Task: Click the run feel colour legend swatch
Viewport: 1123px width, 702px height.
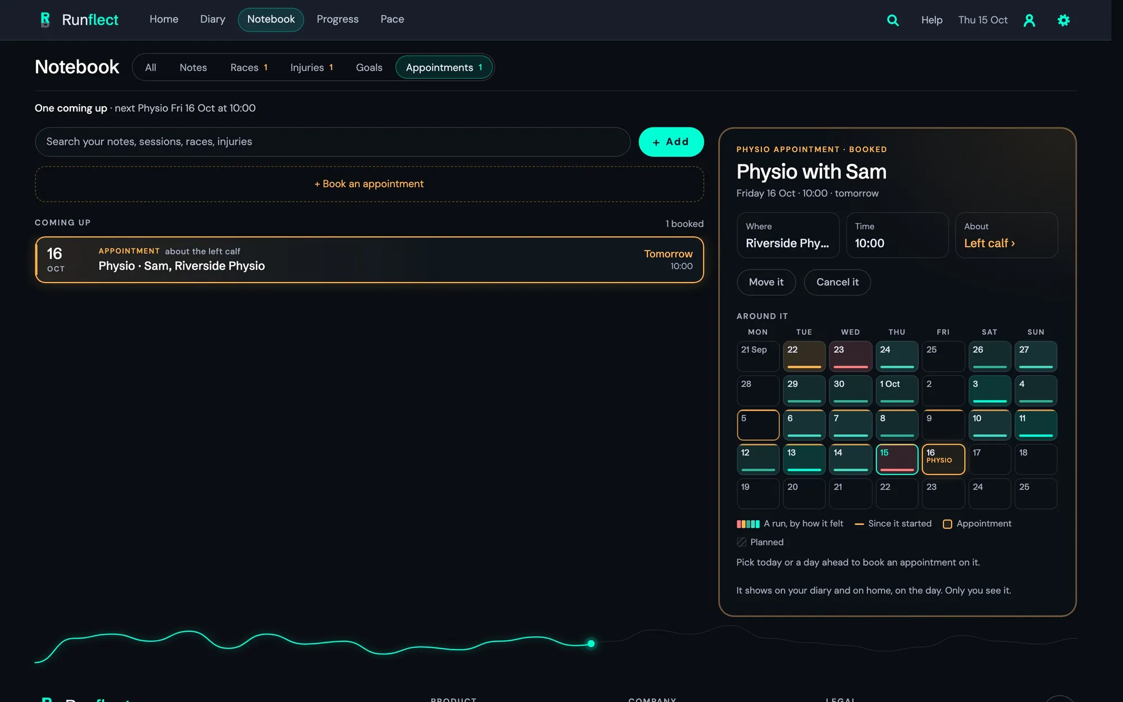Action: [x=748, y=524]
